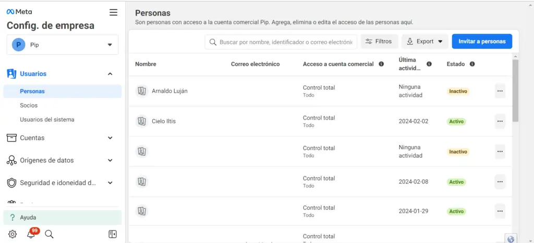Open three-dot menu for Cielo Iltis

pyautogui.click(x=500, y=121)
